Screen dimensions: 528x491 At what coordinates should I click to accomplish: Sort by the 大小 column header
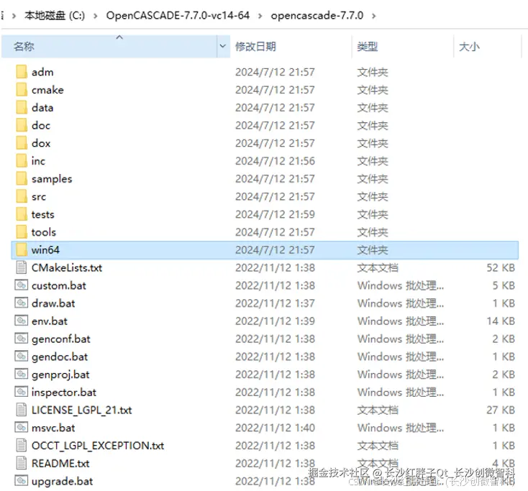point(487,46)
